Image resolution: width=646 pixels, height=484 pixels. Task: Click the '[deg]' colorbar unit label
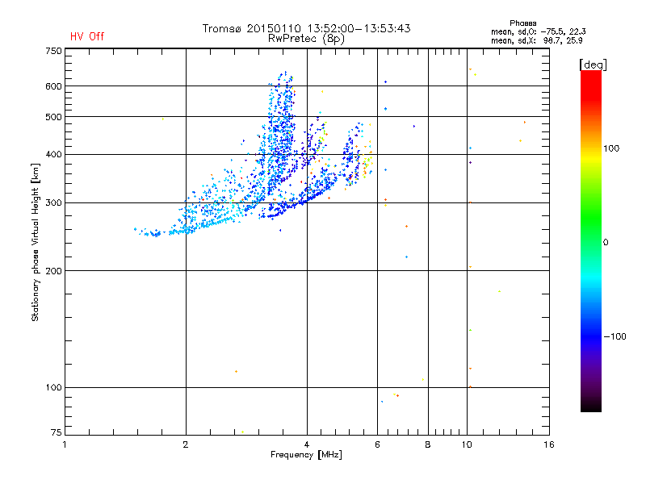(593, 65)
